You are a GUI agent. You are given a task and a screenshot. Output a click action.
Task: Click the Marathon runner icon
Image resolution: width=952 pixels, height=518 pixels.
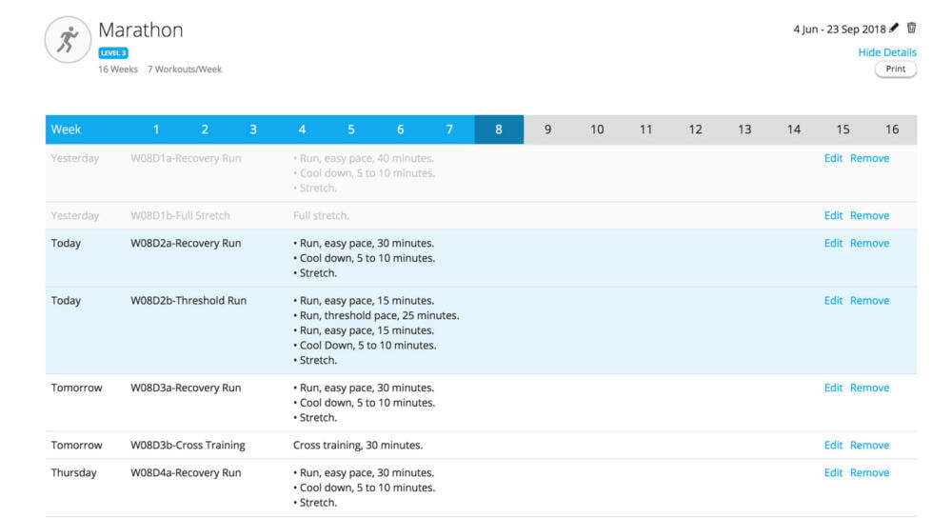[x=68, y=40]
